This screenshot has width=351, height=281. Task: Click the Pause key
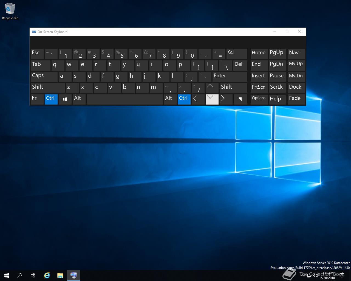coord(277,77)
